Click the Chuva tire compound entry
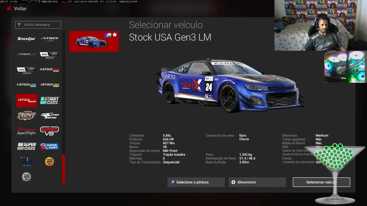The height and width of the screenshot is (206, 367). click(x=244, y=139)
